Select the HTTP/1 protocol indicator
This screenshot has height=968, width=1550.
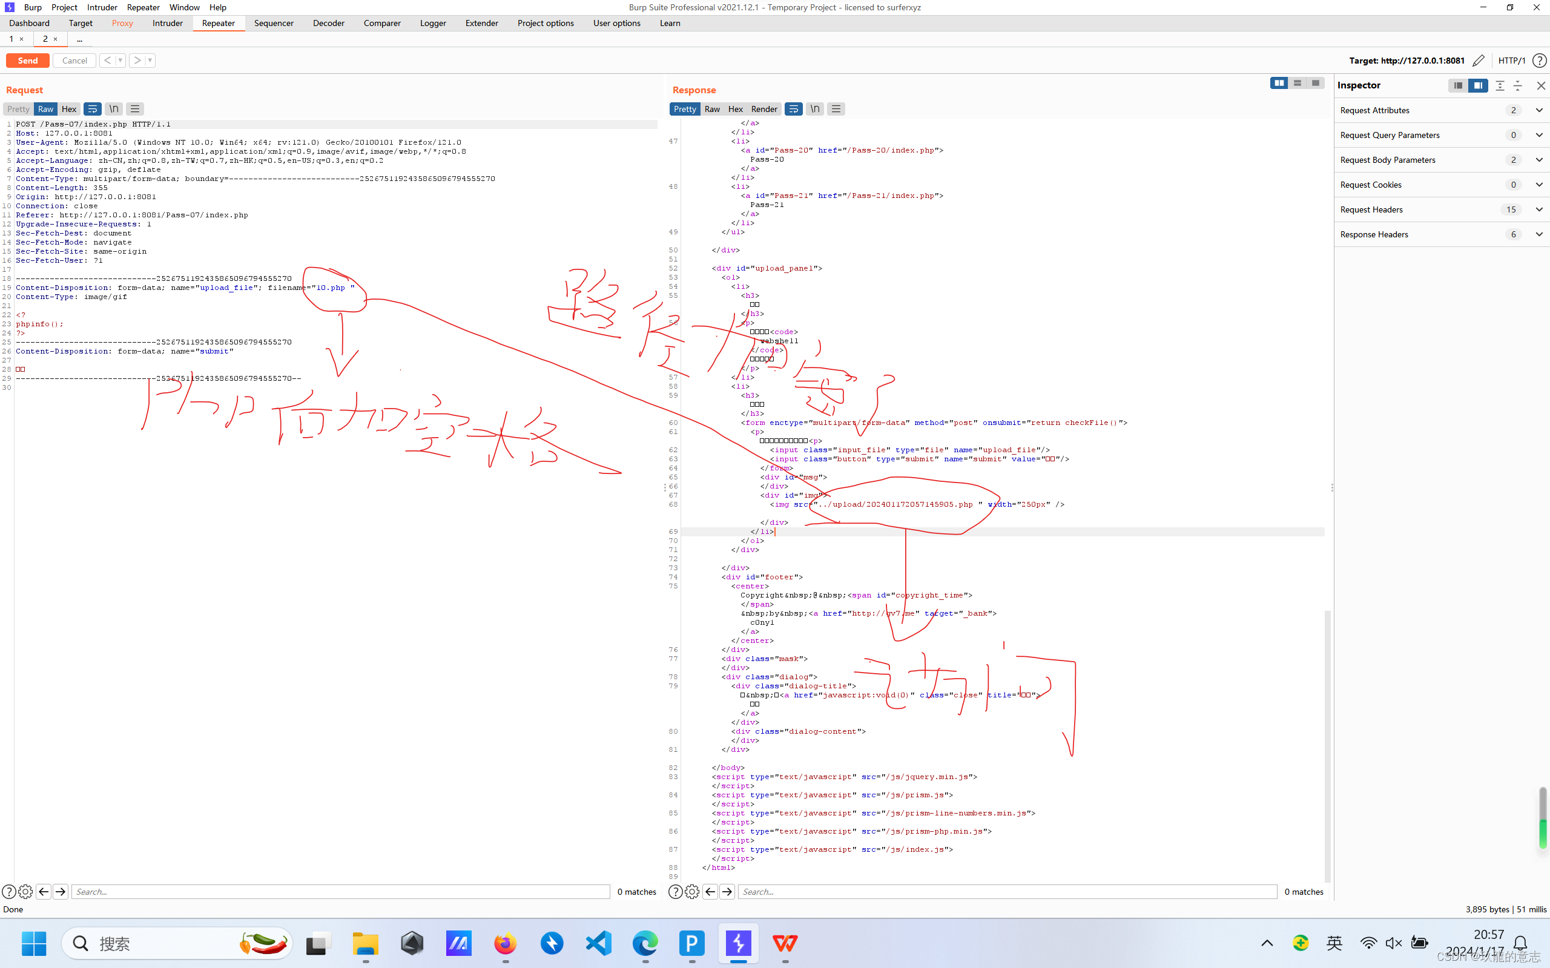pyautogui.click(x=1512, y=60)
